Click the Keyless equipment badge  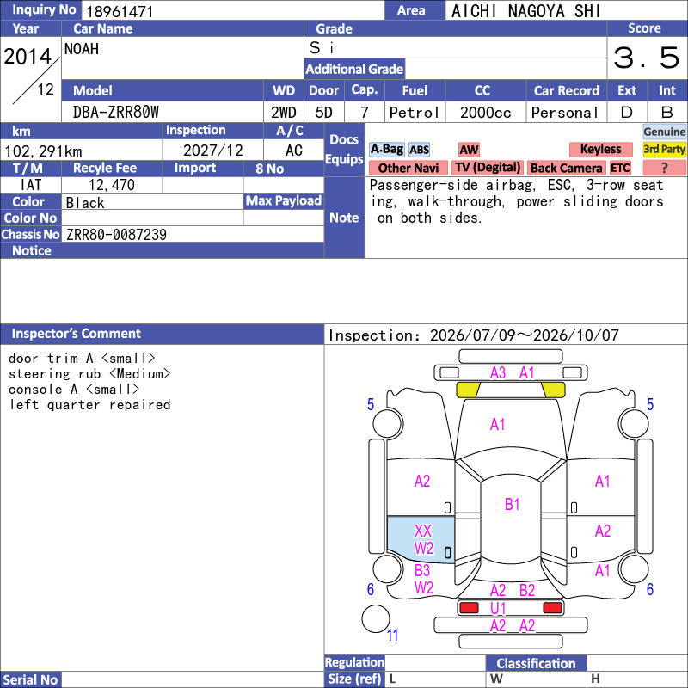pyautogui.click(x=600, y=149)
